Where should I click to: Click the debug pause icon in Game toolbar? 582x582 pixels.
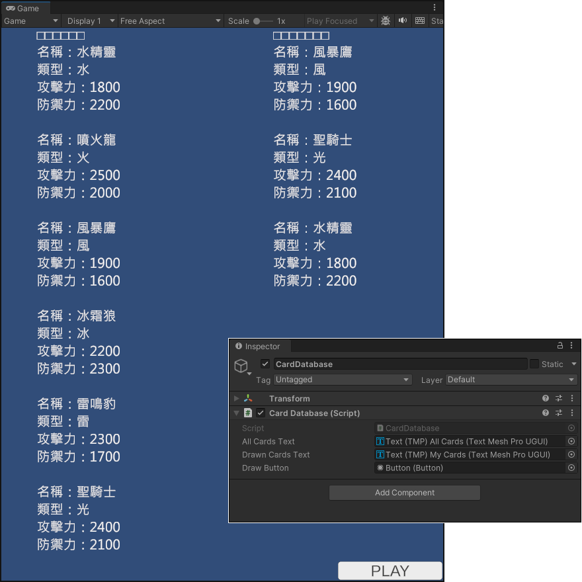point(386,21)
